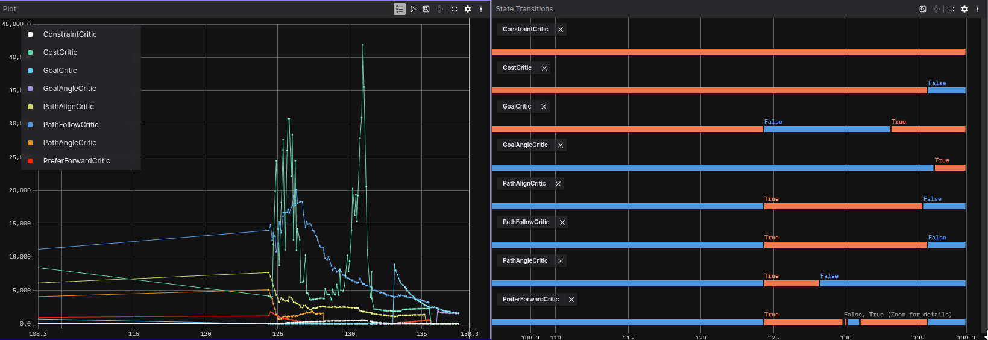The height and width of the screenshot is (340, 988).
Task: Click the tall CostCritic spike near 131
Action: point(363,45)
